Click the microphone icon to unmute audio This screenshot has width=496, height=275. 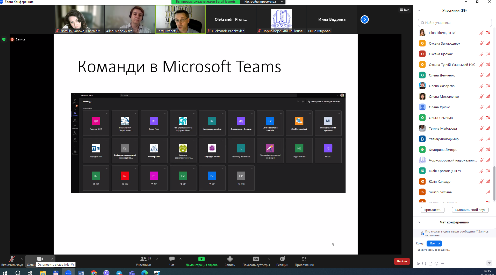pyautogui.click(x=12, y=259)
